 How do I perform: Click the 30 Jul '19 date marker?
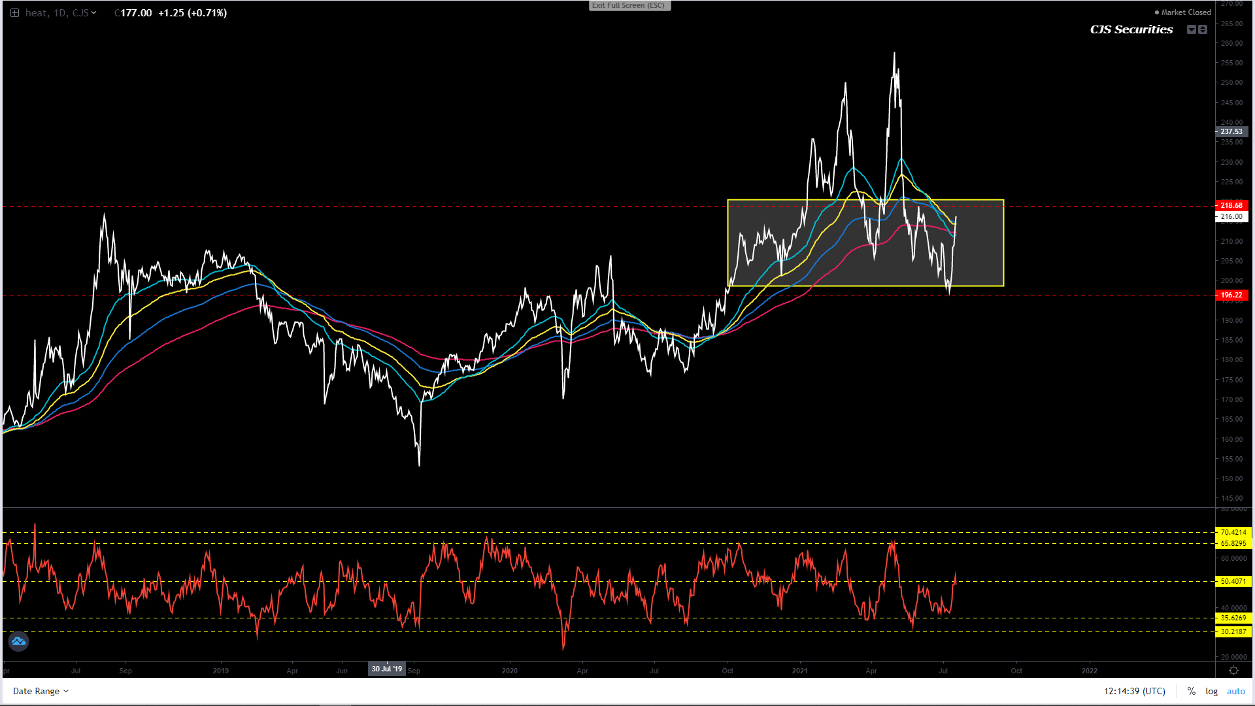point(387,669)
